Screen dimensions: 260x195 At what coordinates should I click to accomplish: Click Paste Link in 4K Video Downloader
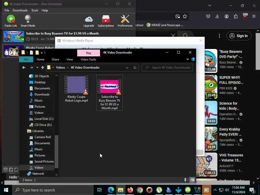[11, 21]
